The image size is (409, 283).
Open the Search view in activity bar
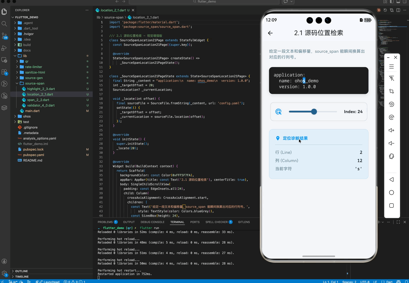click(4, 24)
